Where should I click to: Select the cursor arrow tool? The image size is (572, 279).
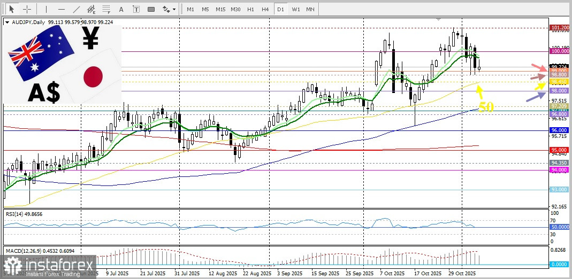tap(11, 9)
